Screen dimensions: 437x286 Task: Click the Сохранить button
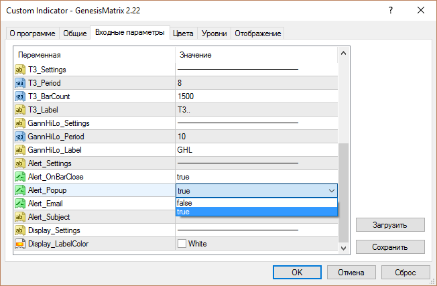point(390,246)
